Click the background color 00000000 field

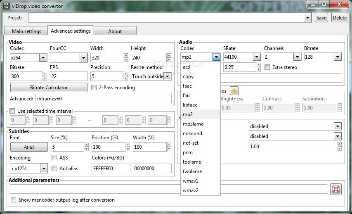(152, 169)
